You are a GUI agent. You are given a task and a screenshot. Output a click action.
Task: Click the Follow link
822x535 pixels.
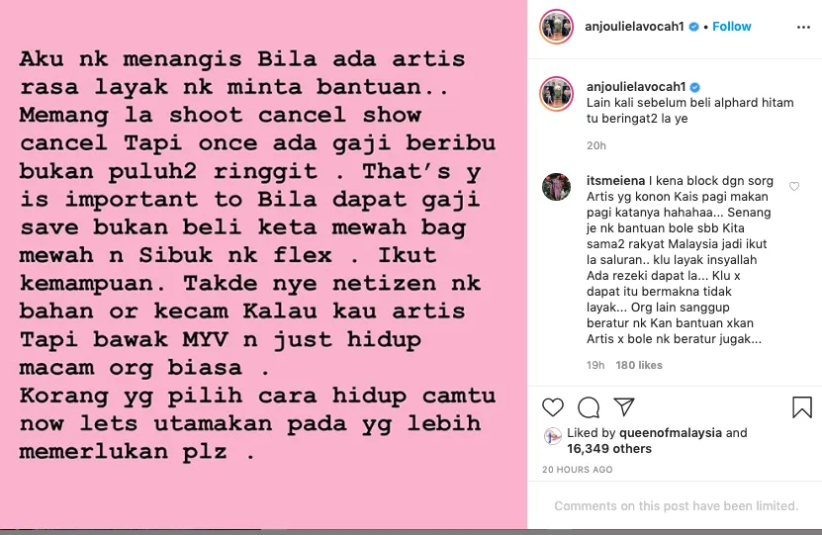tap(731, 26)
